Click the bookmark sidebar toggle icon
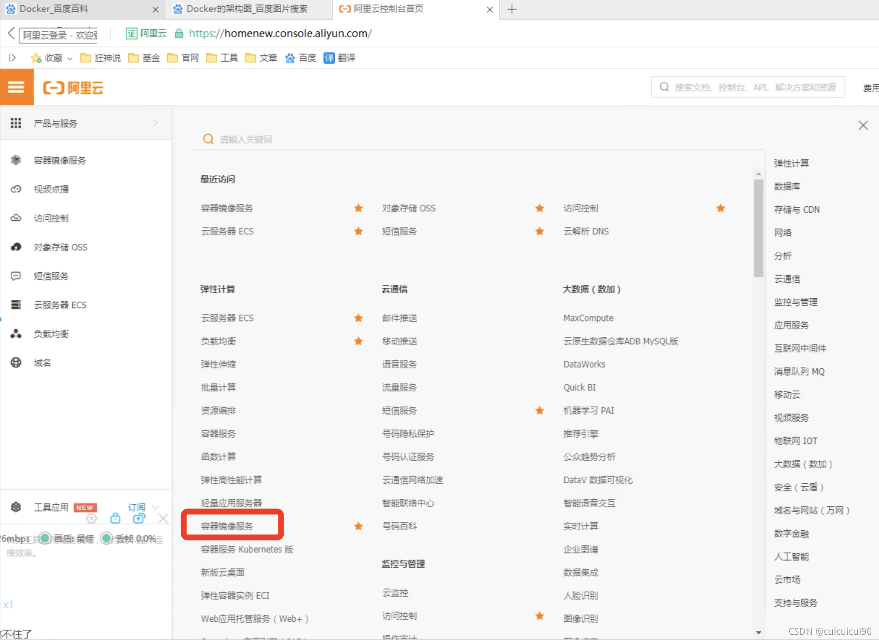Image resolution: width=879 pixels, height=640 pixels. (13, 58)
